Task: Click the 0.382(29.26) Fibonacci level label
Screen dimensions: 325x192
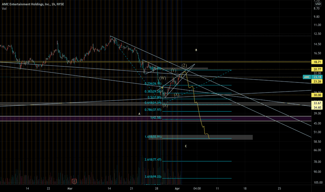Action: point(153,91)
